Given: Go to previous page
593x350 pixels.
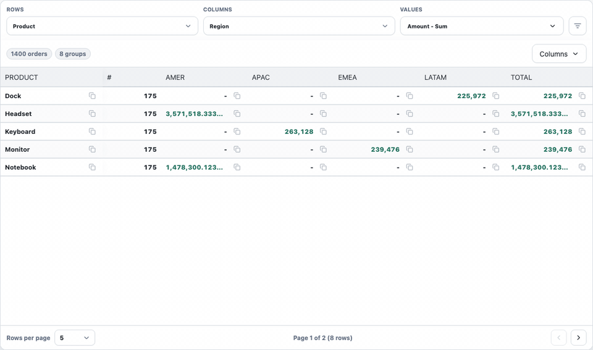Looking at the screenshot, I should click(558, 338).
